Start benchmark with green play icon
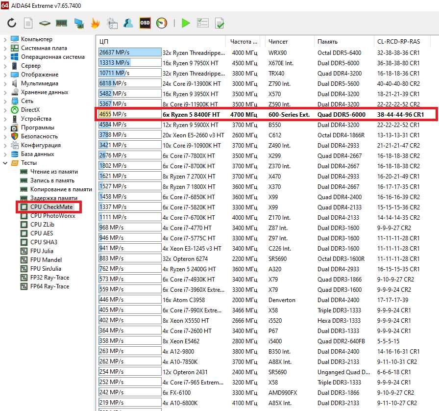 pyautogui.click(x=186, y=23)
